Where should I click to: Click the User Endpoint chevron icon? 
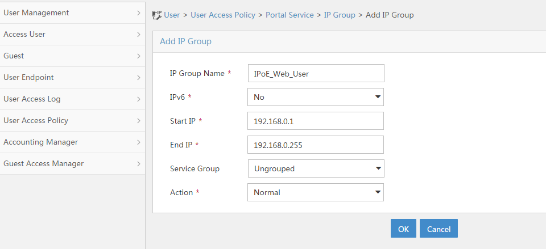[139, 78]
